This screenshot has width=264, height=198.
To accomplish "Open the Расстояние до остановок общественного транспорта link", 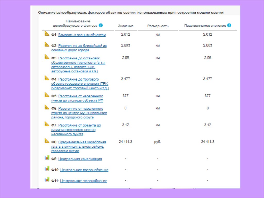I will point(79,58).
